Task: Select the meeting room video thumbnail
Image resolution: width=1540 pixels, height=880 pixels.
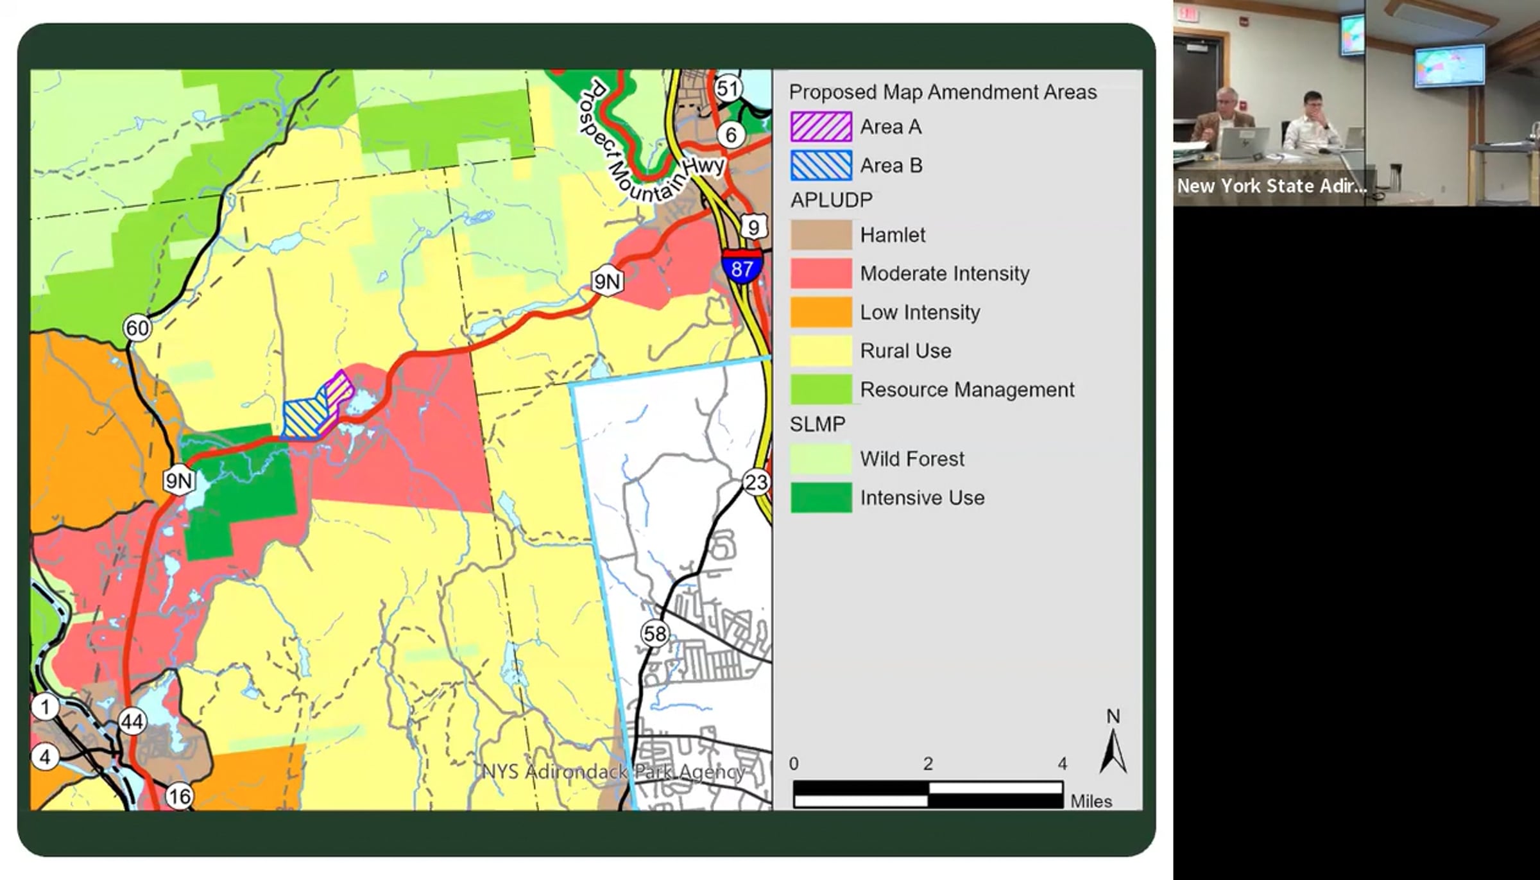Action: [1356, 103]
